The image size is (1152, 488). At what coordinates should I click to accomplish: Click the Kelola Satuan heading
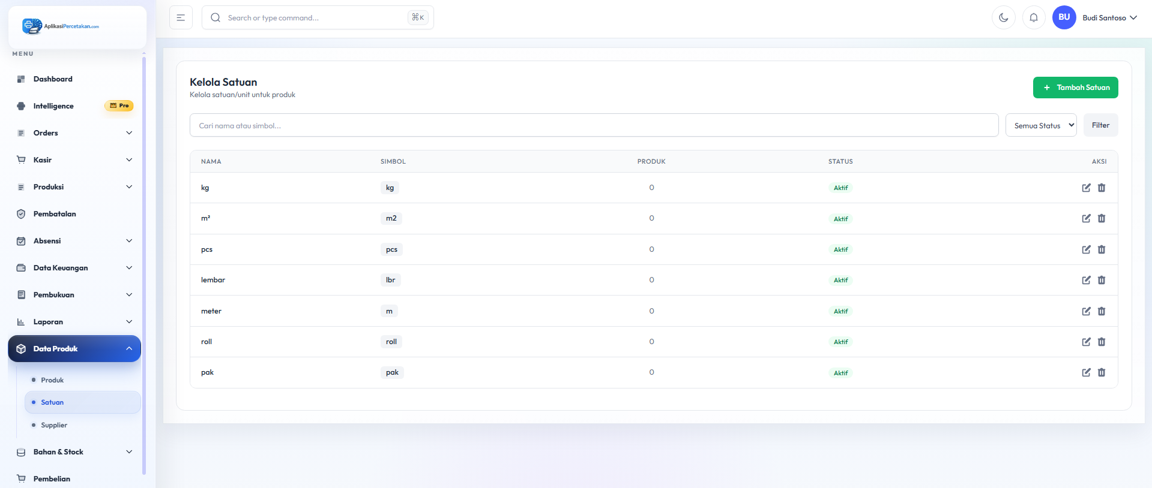(x=223, y=82)
